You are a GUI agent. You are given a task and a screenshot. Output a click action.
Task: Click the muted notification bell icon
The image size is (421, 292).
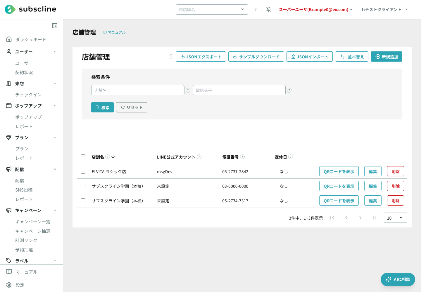tap(269, 9)
